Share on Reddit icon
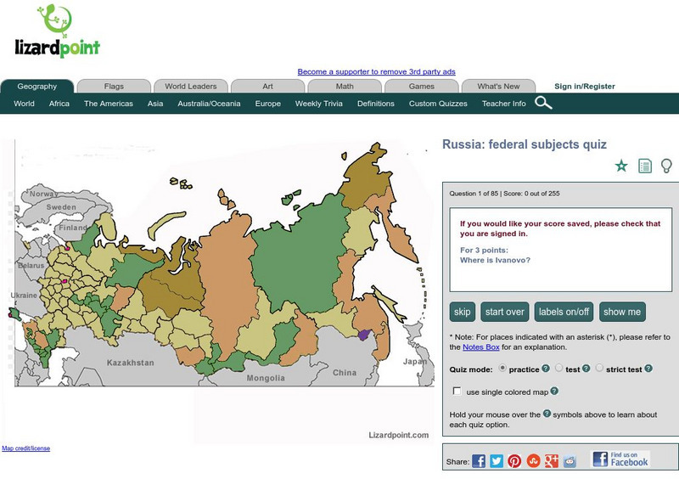This screenshot has width=679, height=479. click(570, 461)
